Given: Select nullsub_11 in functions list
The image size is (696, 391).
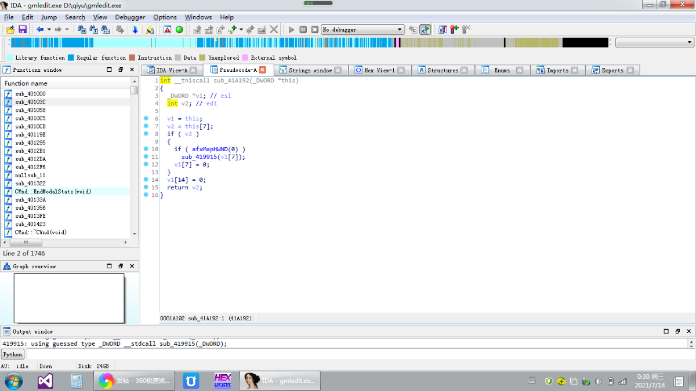Looking at the screenshot, I should pyautogui.click(x=30, y=175).
